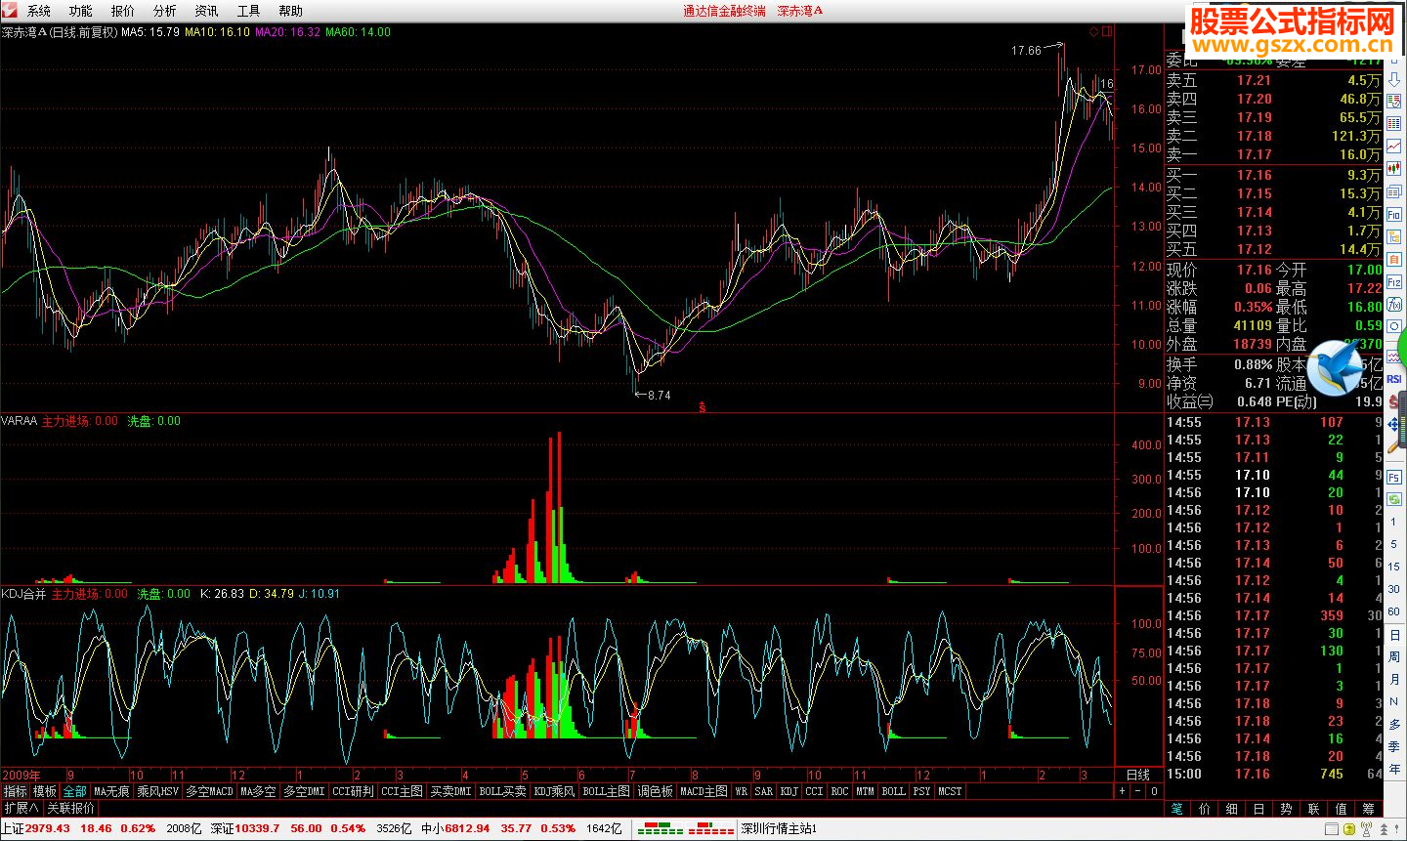Select the 指标 tab
This screenshot has height=841, width=1407.
point(16,791)
